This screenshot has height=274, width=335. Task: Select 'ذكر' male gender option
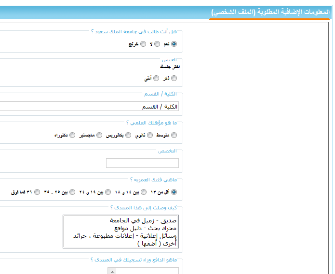pyautogui.click(x=174, y=78)
